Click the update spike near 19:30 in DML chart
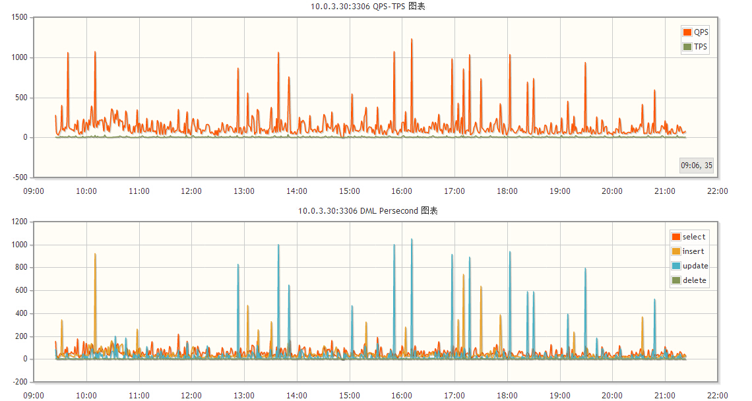The height and width of the screenshot is (401, 752). coord(585,270)
